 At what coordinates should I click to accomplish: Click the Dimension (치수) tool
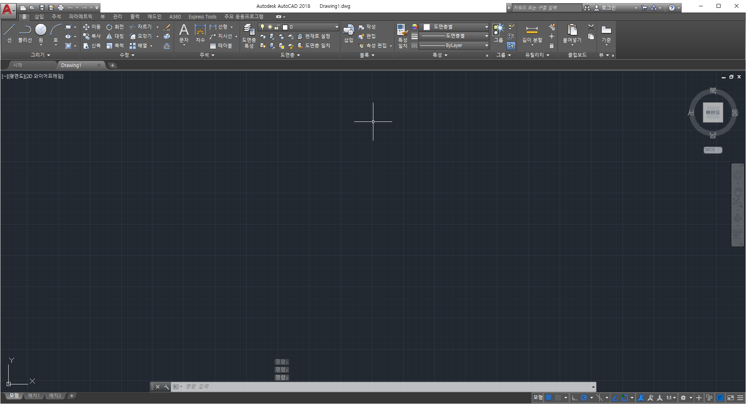pos(200,33)
